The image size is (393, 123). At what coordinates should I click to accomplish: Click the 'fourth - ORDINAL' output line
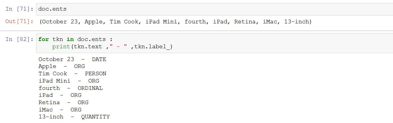(70, 88)
